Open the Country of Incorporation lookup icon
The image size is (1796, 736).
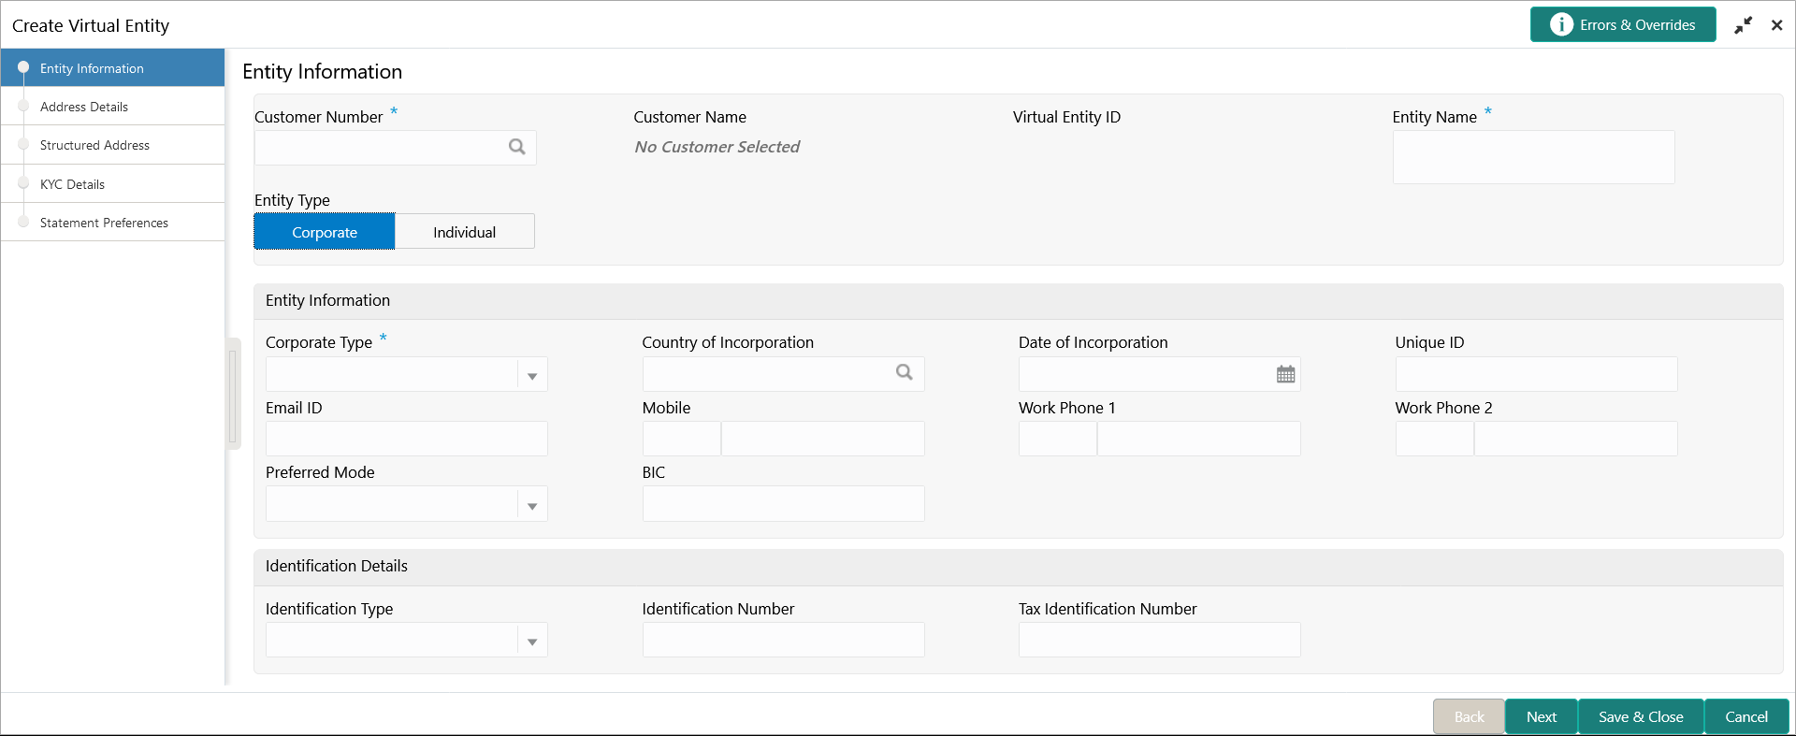tap(904, 372)
